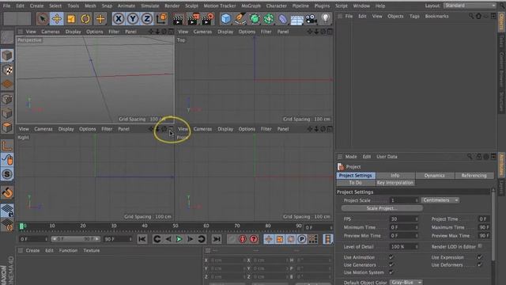Click the Scale Project button
506x285 pixels.
[x=382, y=208]
